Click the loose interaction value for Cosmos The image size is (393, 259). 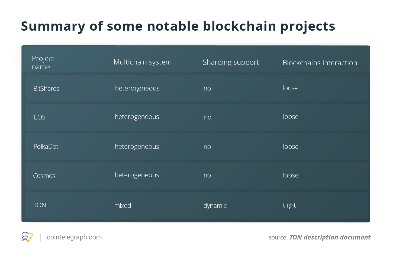click(291, 175)
